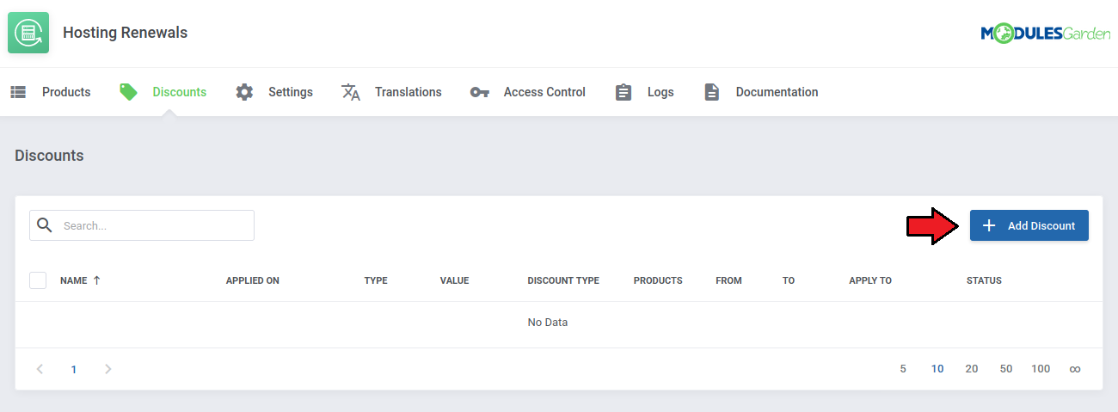Click the NAME column sort arrow
The height and width of the screenshot is (412, 1118).
96,280
